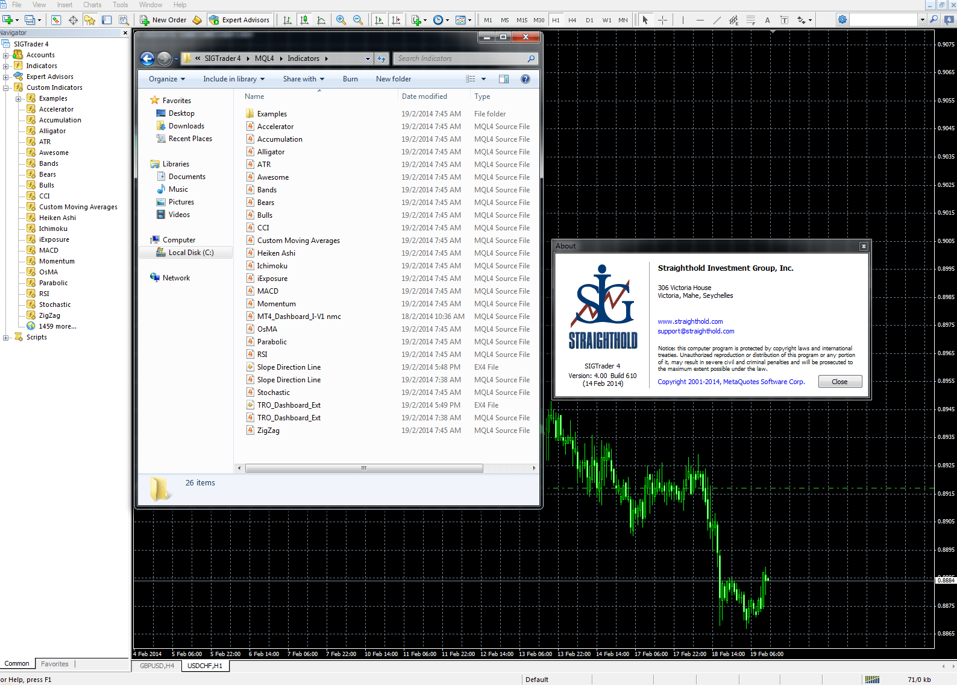Toggle the M15 timeframe
This screenshot has width=957, height=685.
click(522, 20)
